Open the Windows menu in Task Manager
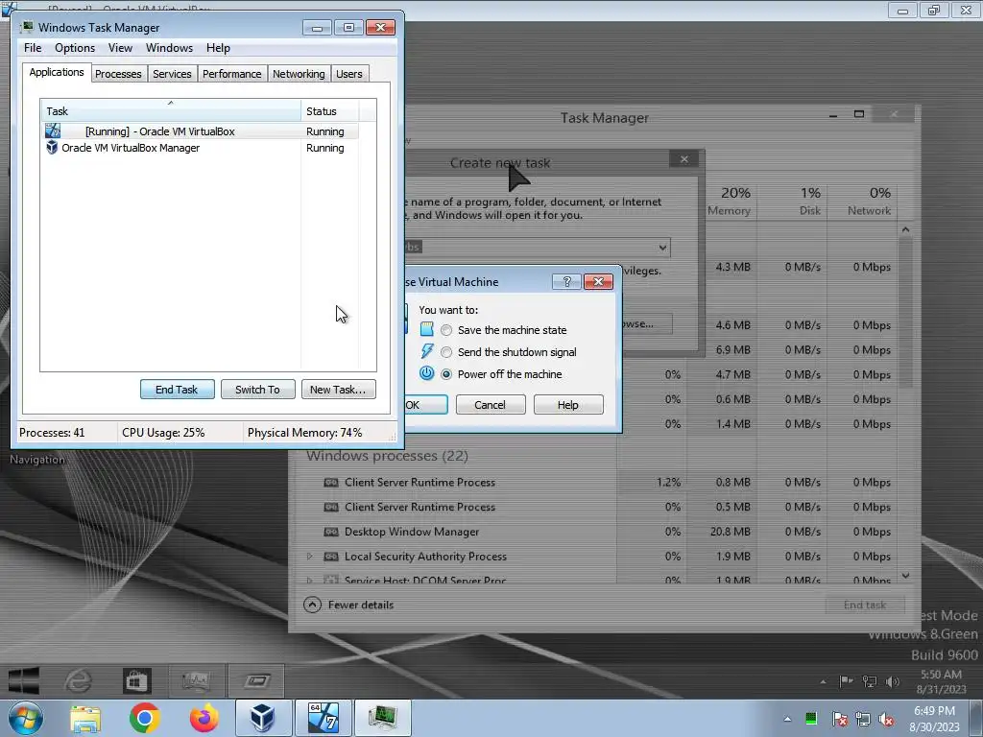Image resolution: width=983 pixels, height=737 pixels. [169, 48]
